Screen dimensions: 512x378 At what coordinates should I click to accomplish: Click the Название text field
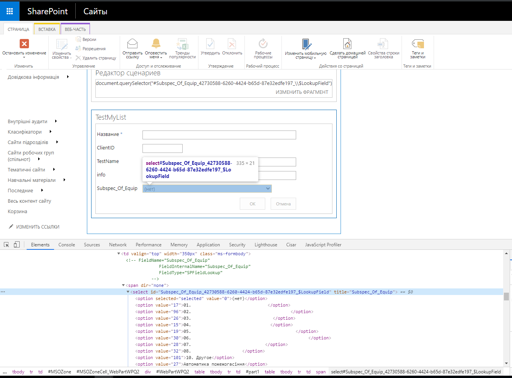click(219, 135)
